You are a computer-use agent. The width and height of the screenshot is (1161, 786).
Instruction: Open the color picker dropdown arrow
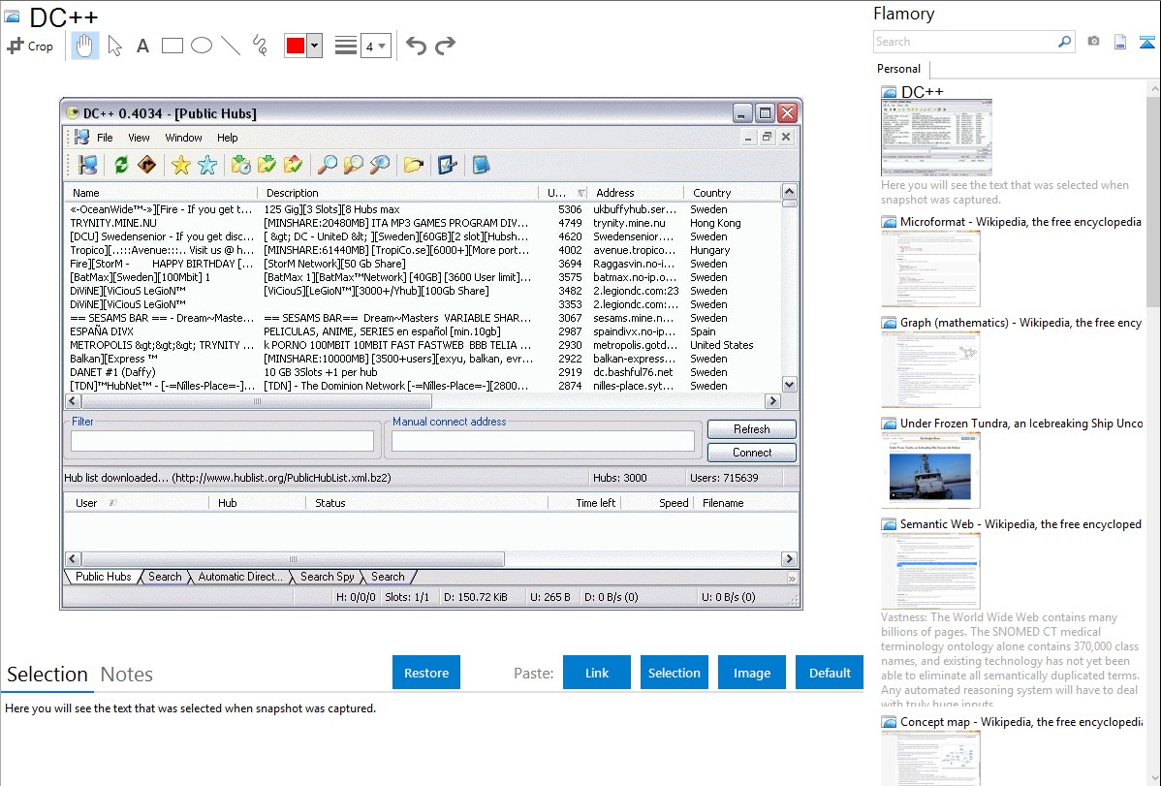[314, 46]
